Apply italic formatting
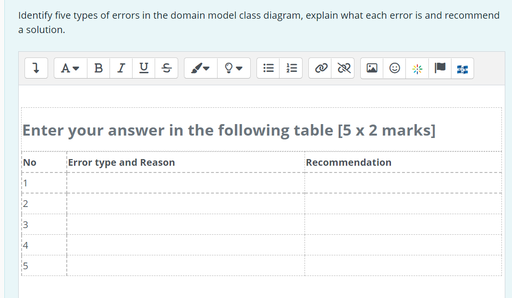The width and height of the screenshot is (512, 298). [121, 68]
